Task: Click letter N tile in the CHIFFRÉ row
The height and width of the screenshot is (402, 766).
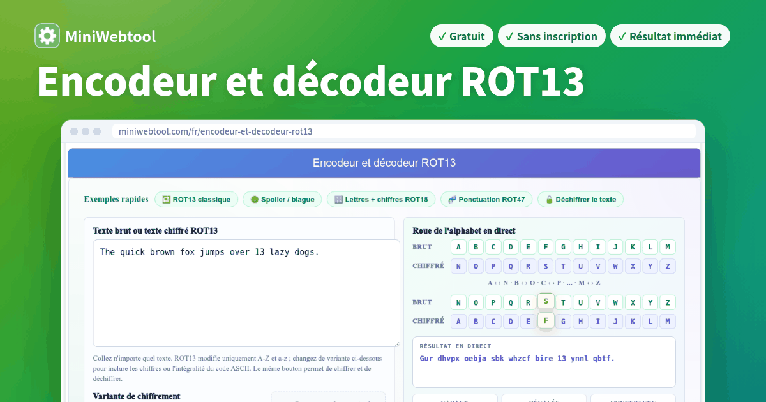Action: point(458,266)
